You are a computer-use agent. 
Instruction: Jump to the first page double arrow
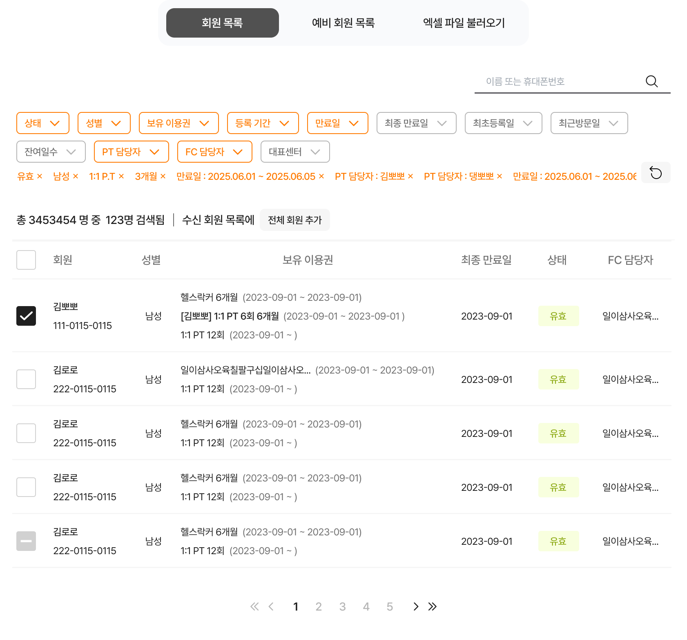tap(254, 606)
